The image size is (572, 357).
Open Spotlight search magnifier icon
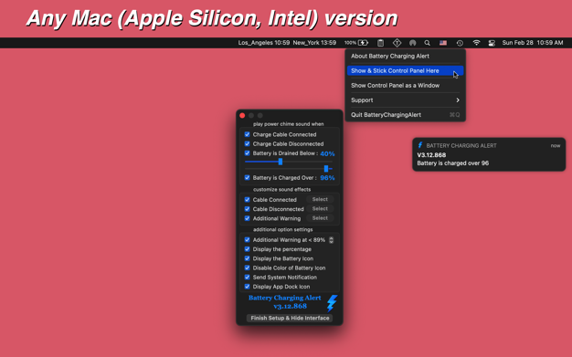click(x=428, y=43)
